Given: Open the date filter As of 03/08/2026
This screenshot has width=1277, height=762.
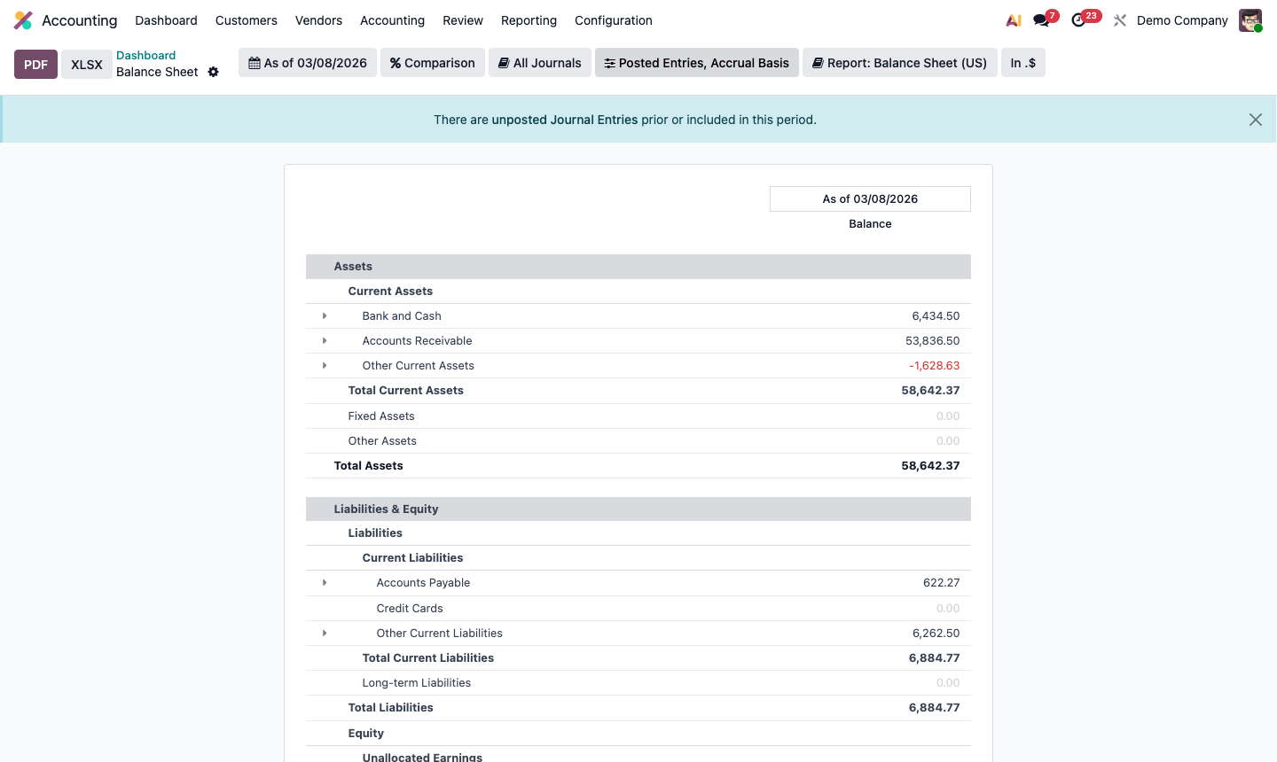Looking at the screenshot, I should point(307,63).
